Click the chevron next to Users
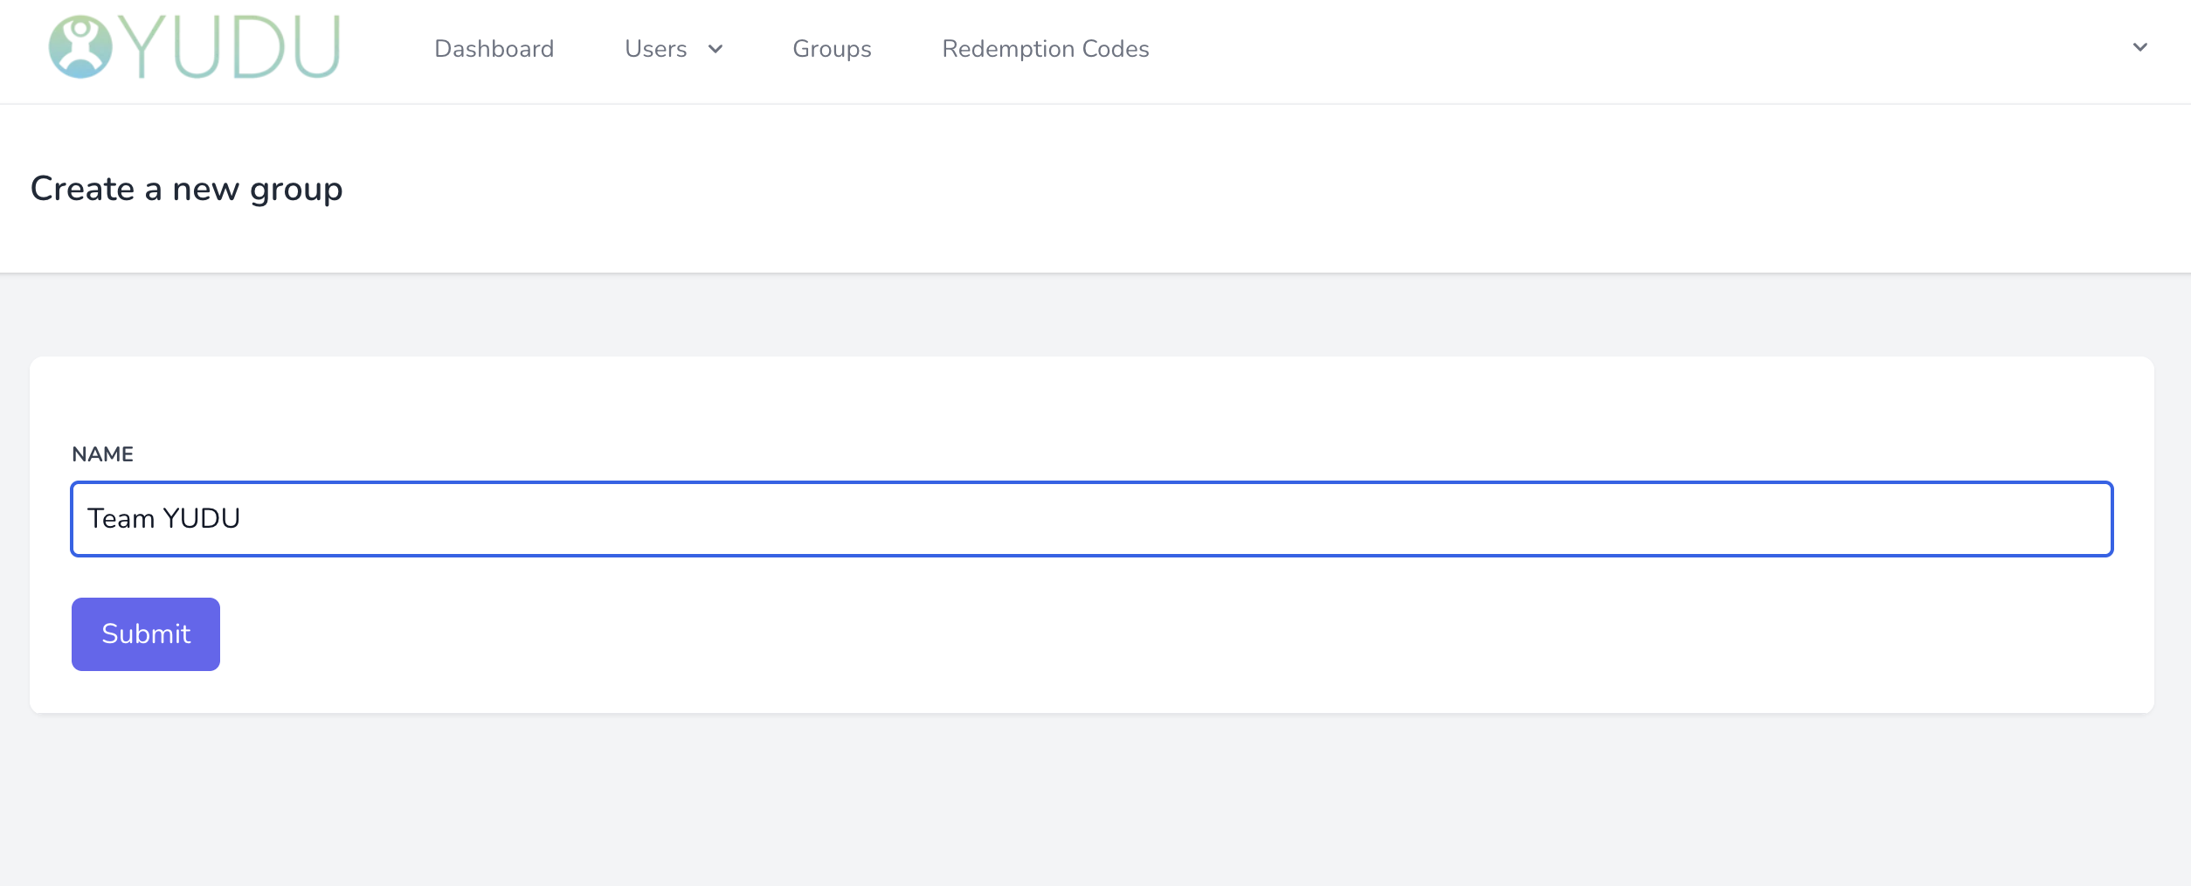Viewport: 2191px width, 886px height. tap(715, 51)
